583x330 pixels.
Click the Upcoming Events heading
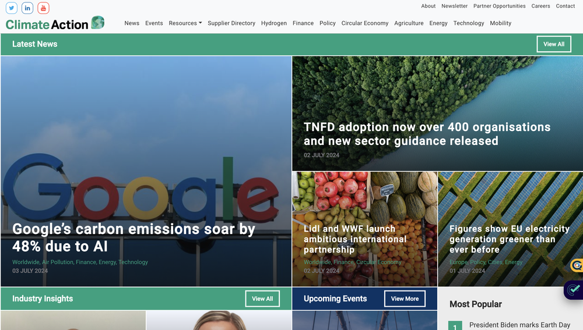(x=335, y=299)
